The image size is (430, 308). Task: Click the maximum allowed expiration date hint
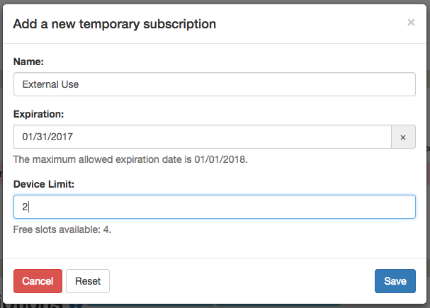click(x=130, y=159)
